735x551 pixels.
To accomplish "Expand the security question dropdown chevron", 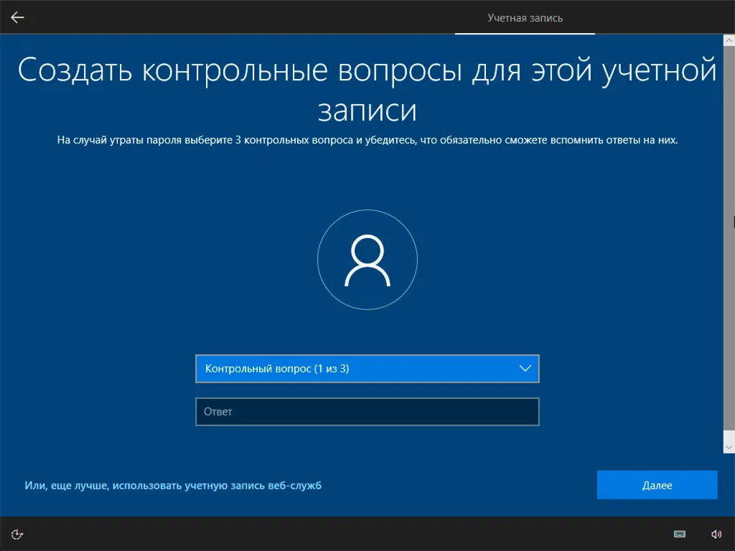I will pos(525,368).
